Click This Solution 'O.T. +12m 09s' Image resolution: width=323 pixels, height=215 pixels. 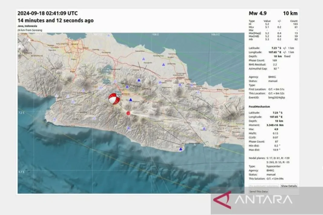275,178
